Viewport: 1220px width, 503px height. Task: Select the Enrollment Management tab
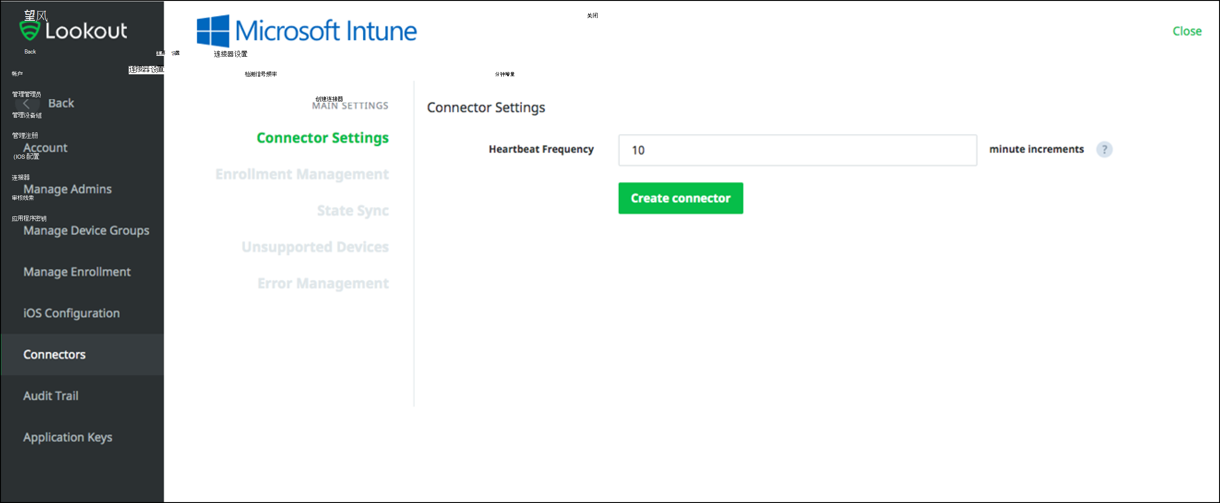coord(303,173)
